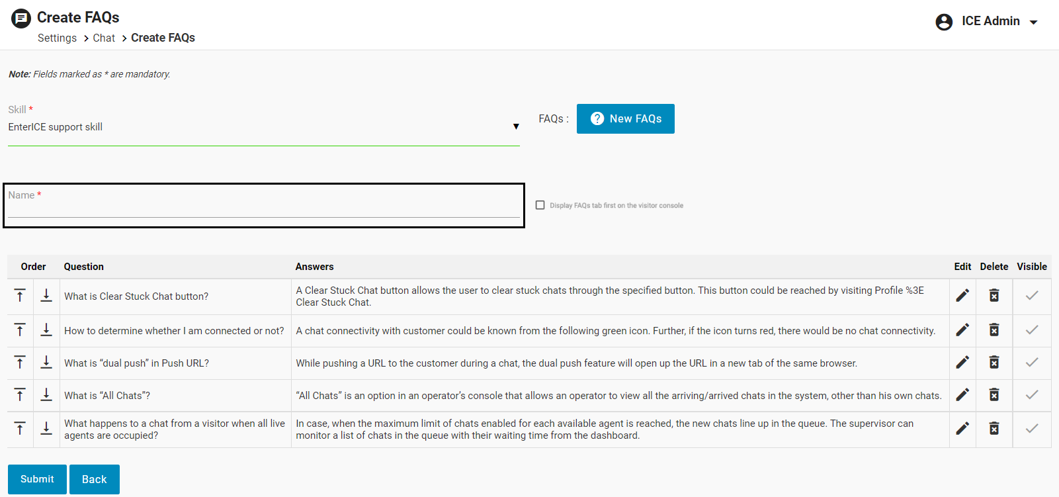Viewport: 1059px width, 497px height.
Task: Move the 'All Chats' question to top
Action: [20, 395]
